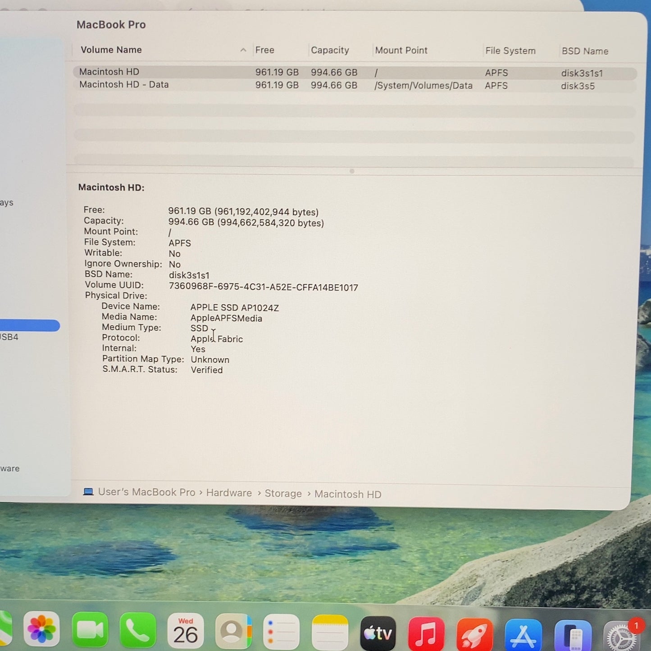Click the disk3s5 BSD name cell
This screenshot has height=651, width=651.
pos(578,86)
